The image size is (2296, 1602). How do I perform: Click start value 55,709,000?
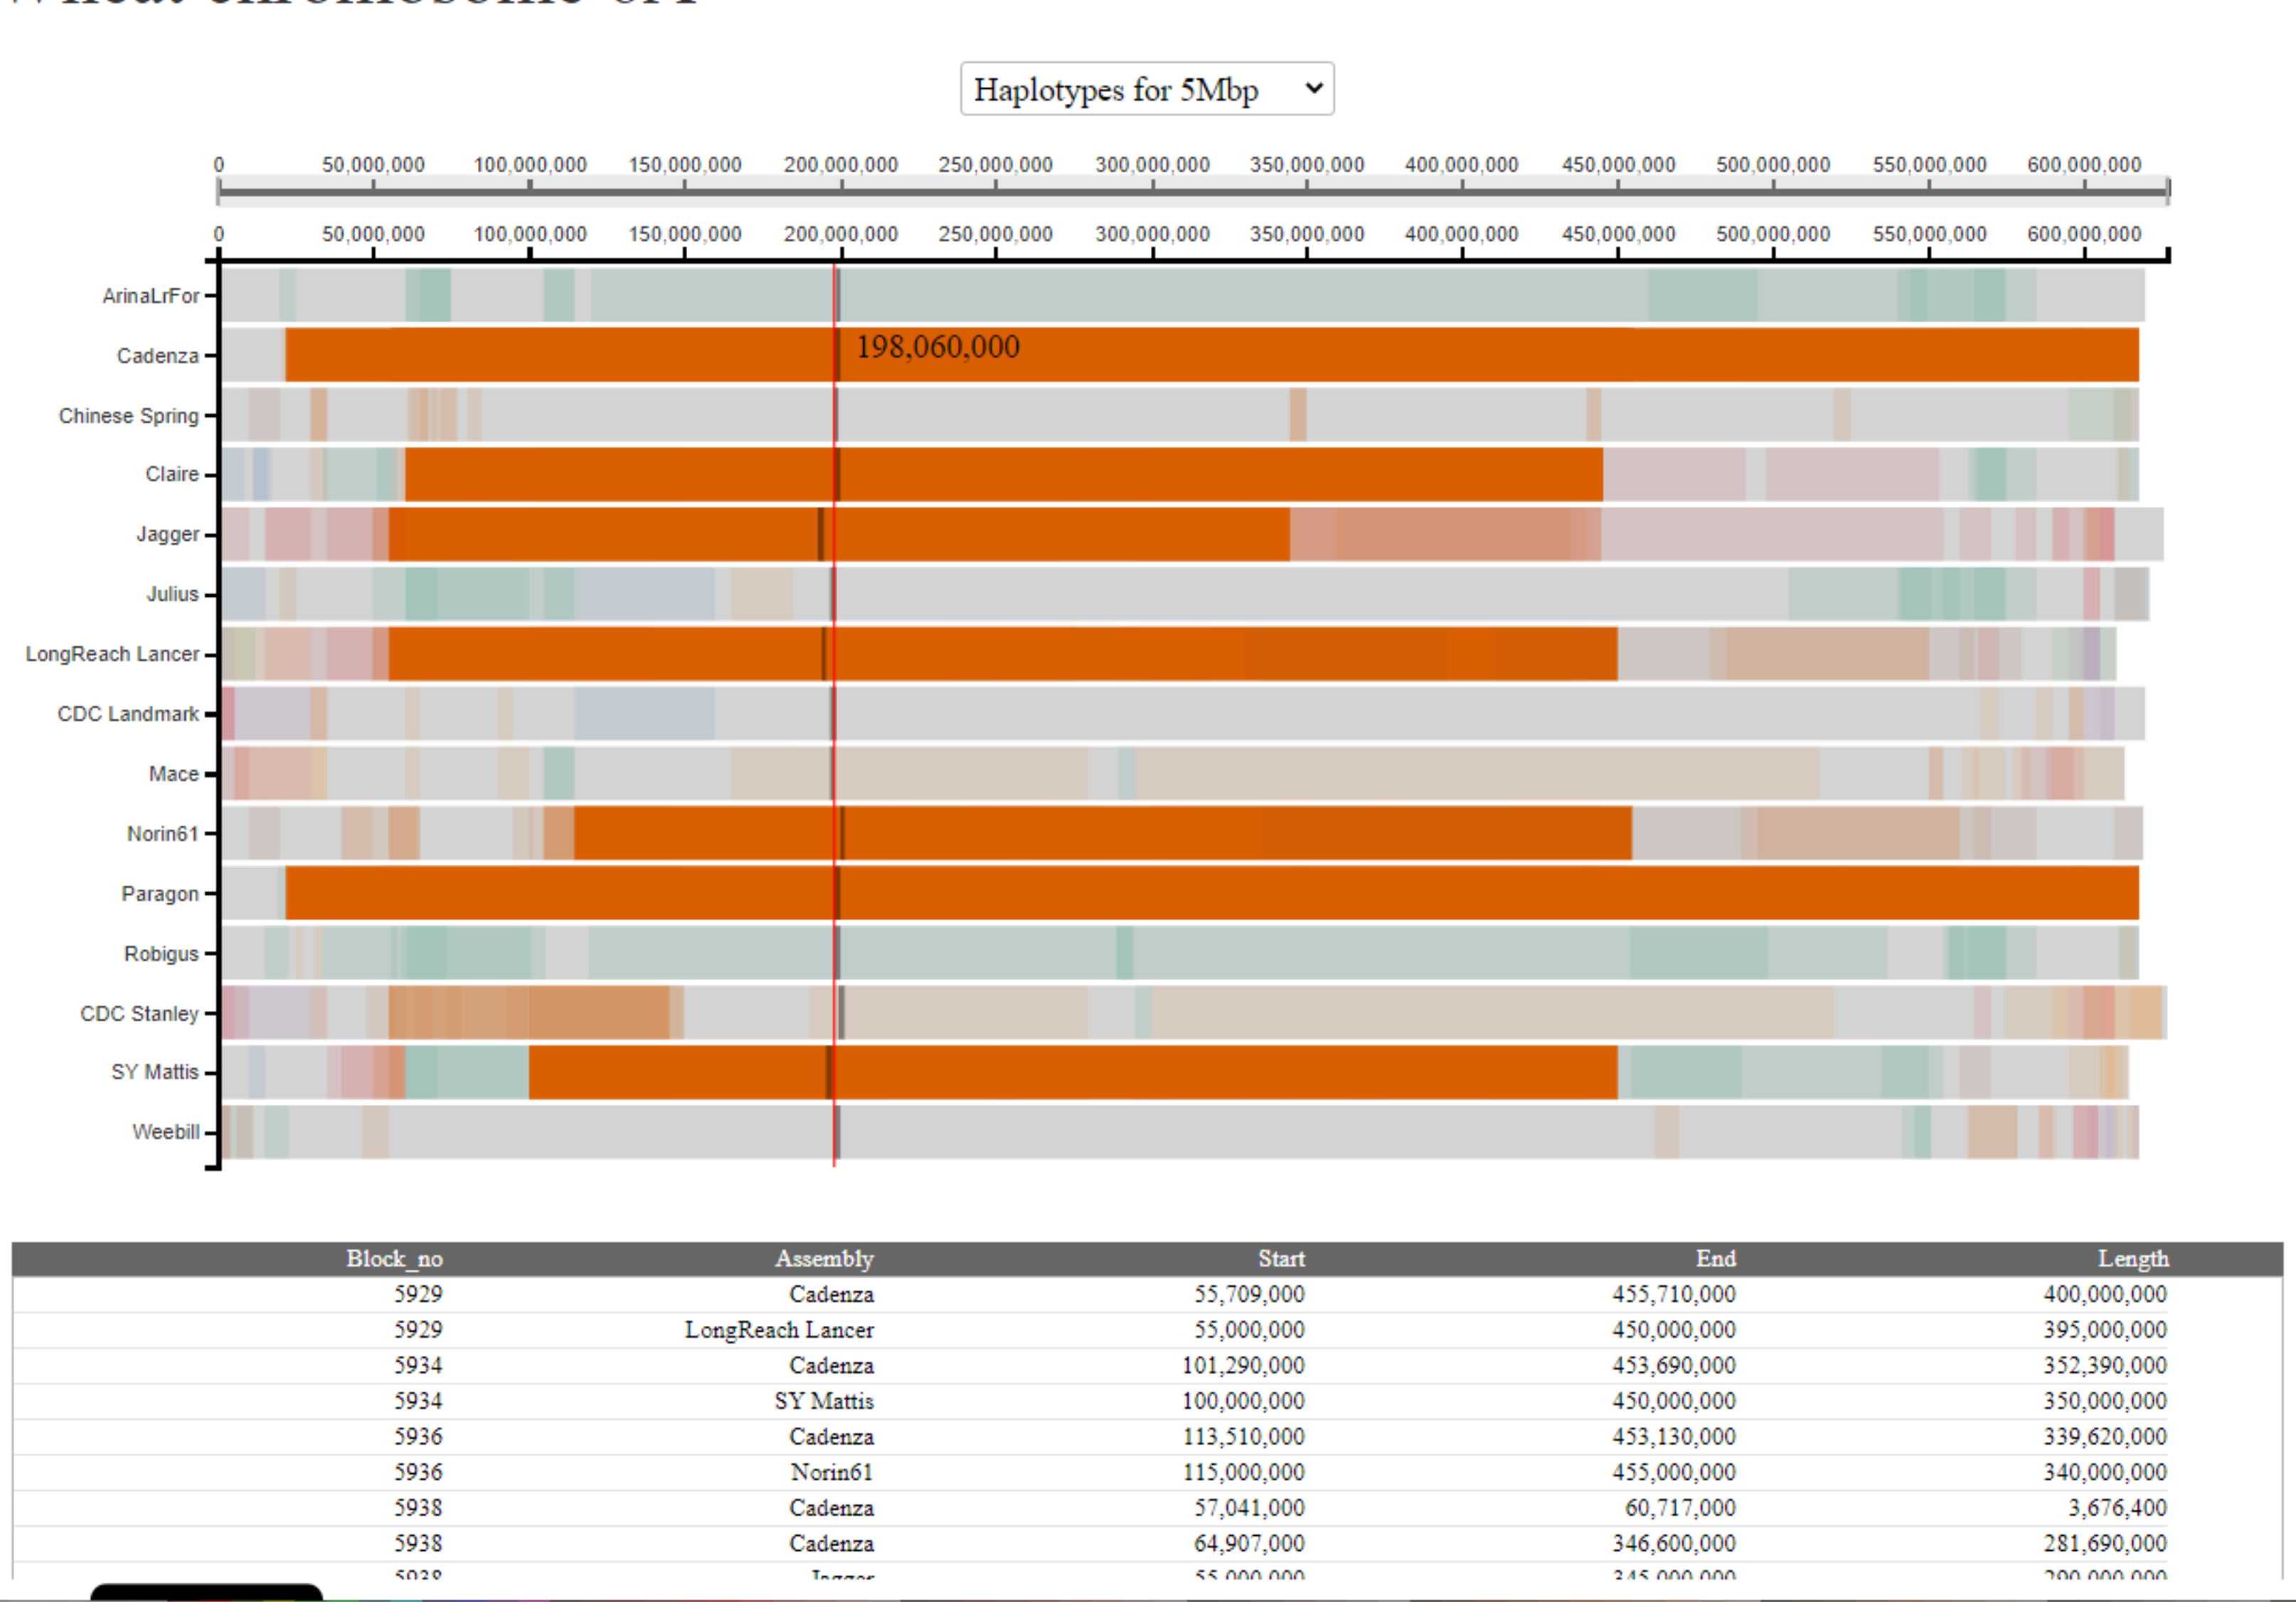tap(1249, 1294)
